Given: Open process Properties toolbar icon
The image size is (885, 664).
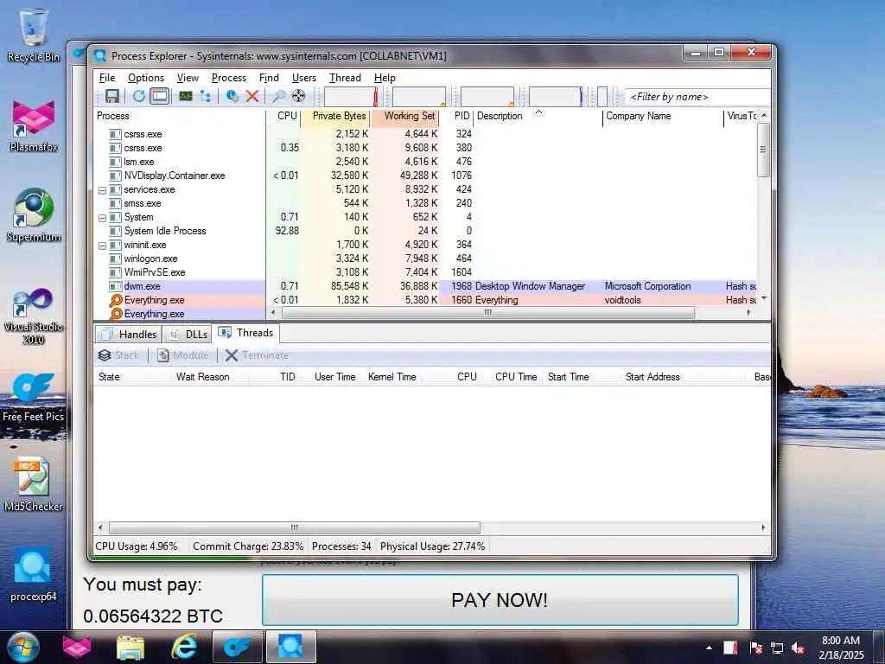Looking at the screenshot, I should pyautogui.click(x=232, y=97).
